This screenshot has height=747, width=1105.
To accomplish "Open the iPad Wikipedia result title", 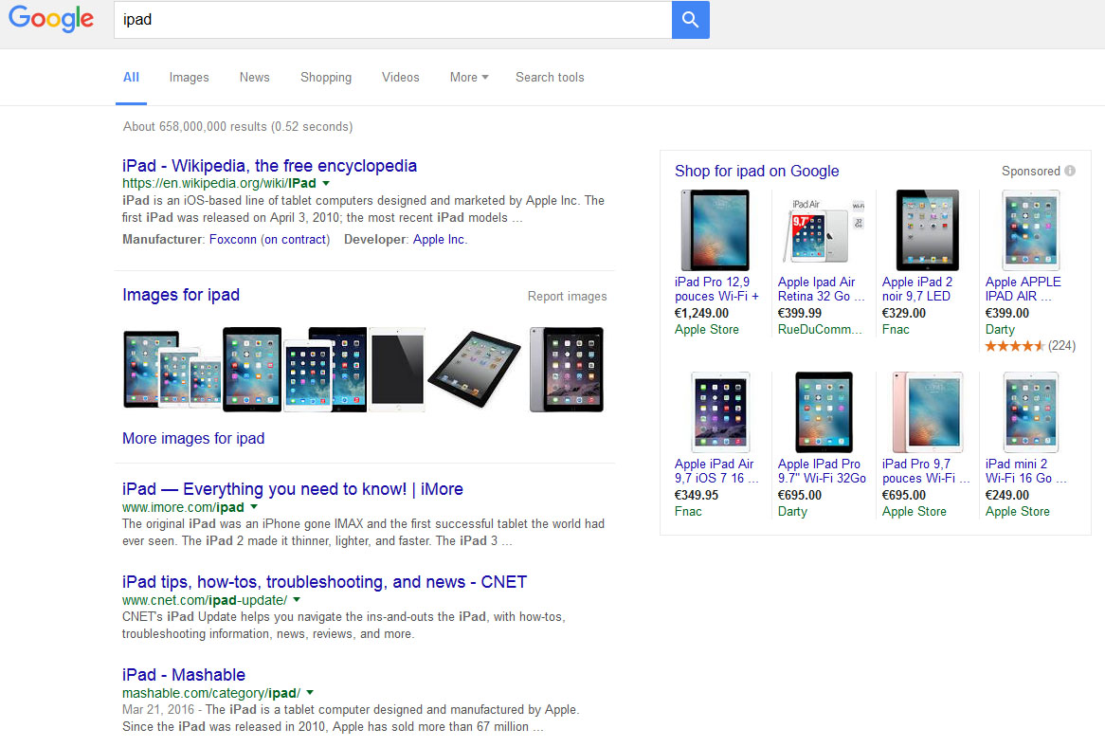I will pyautogui.click(x=269, y=166).
